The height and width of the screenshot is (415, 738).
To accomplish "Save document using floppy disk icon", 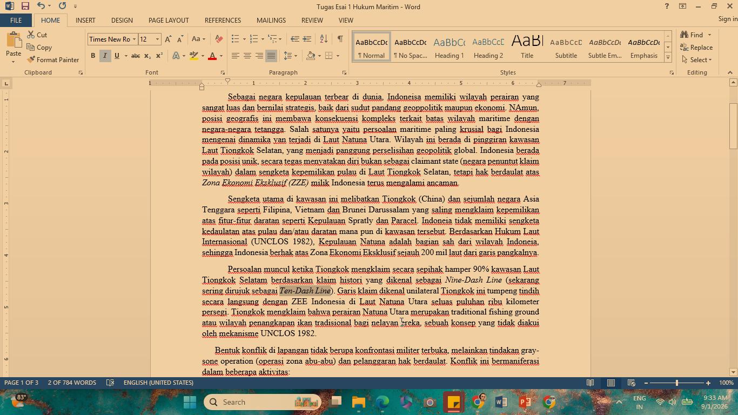I will [25, 6].
